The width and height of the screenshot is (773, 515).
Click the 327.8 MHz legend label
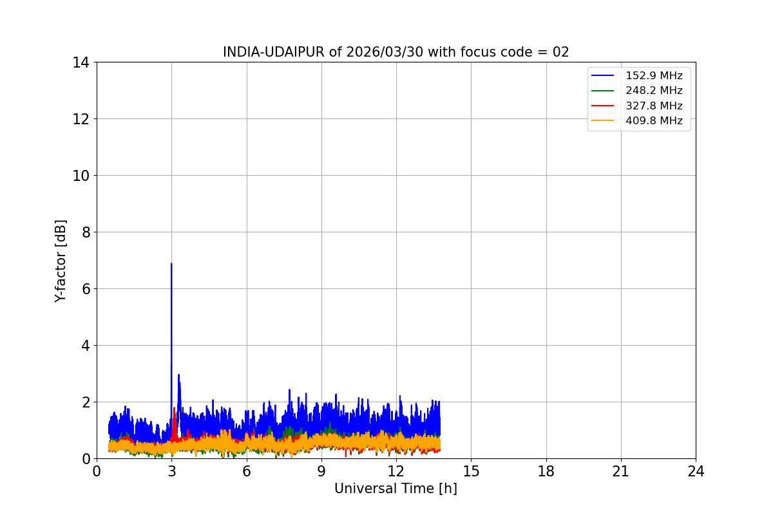click(x=654, y=106)
